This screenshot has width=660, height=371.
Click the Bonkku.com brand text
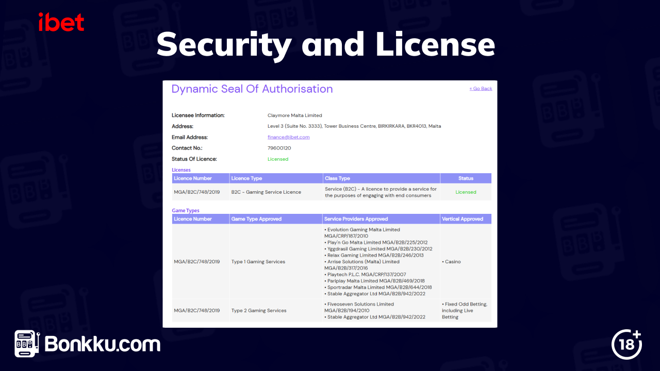(x=103, y=344)
